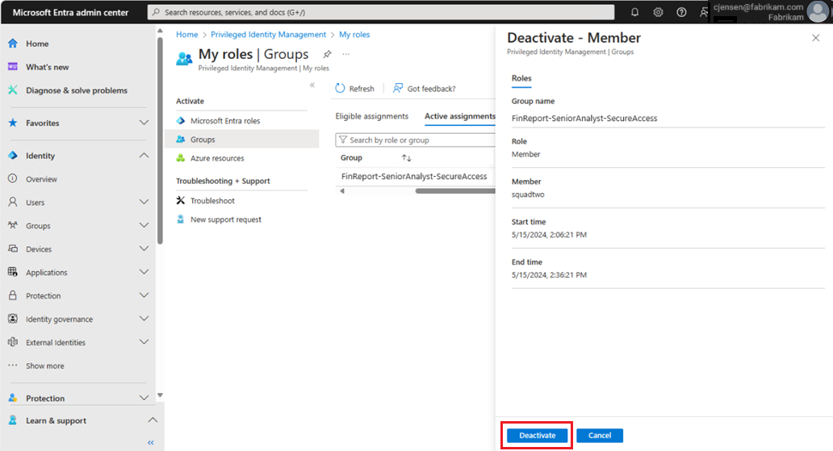The image size is (833, 451).
Task: Switch to Eligible assignments tab
Action: click(371, 116)
